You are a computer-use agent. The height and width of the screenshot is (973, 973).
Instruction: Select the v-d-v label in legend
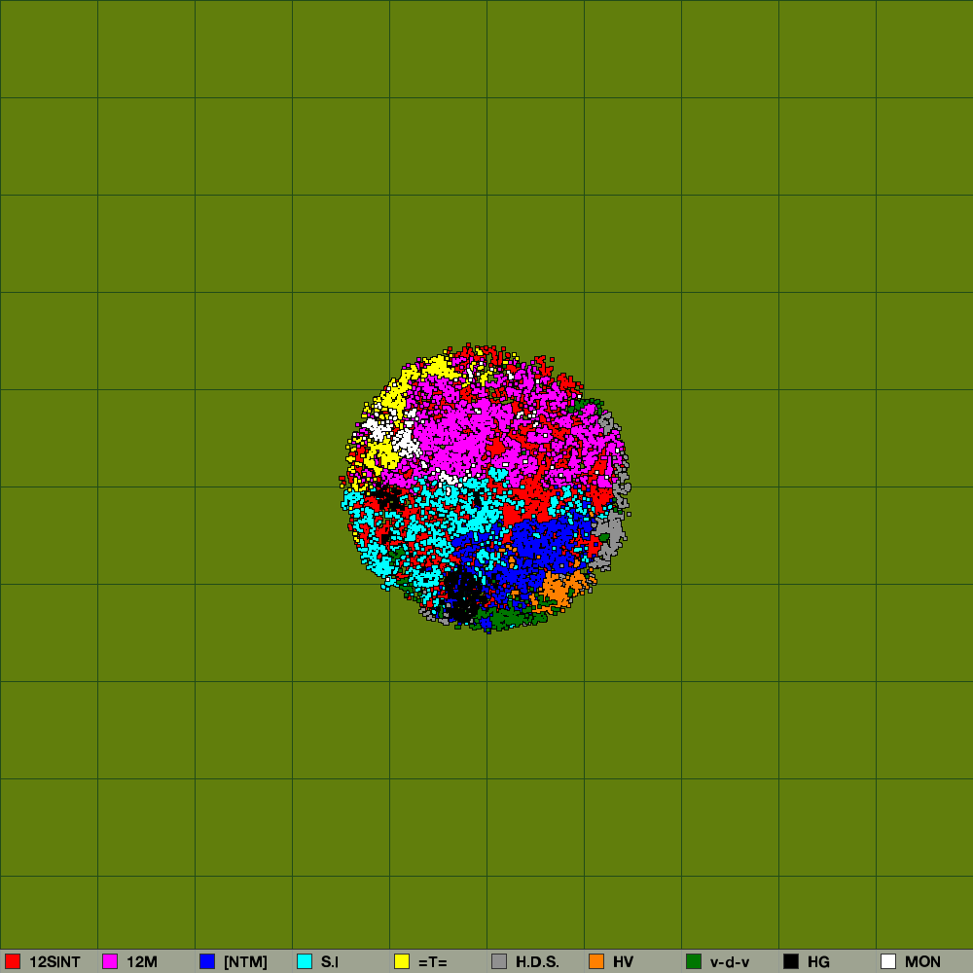coord(730,962)
